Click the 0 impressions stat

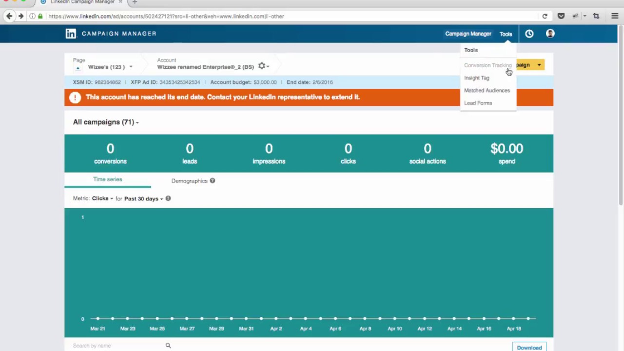point(269,154)
